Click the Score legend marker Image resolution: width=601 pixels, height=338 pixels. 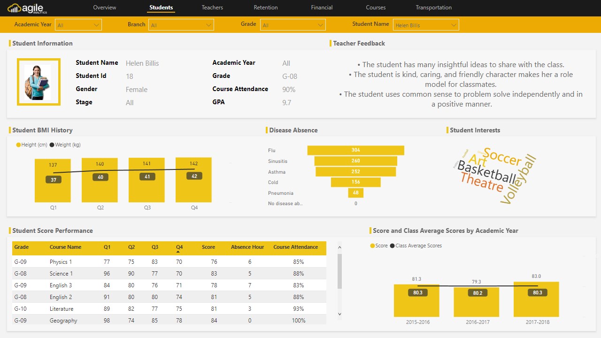tap(373, 246)
